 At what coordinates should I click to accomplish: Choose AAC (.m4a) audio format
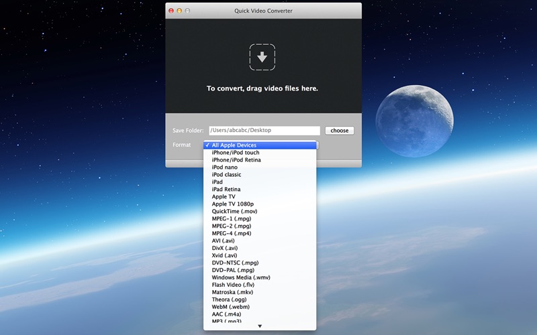[260, 314]
